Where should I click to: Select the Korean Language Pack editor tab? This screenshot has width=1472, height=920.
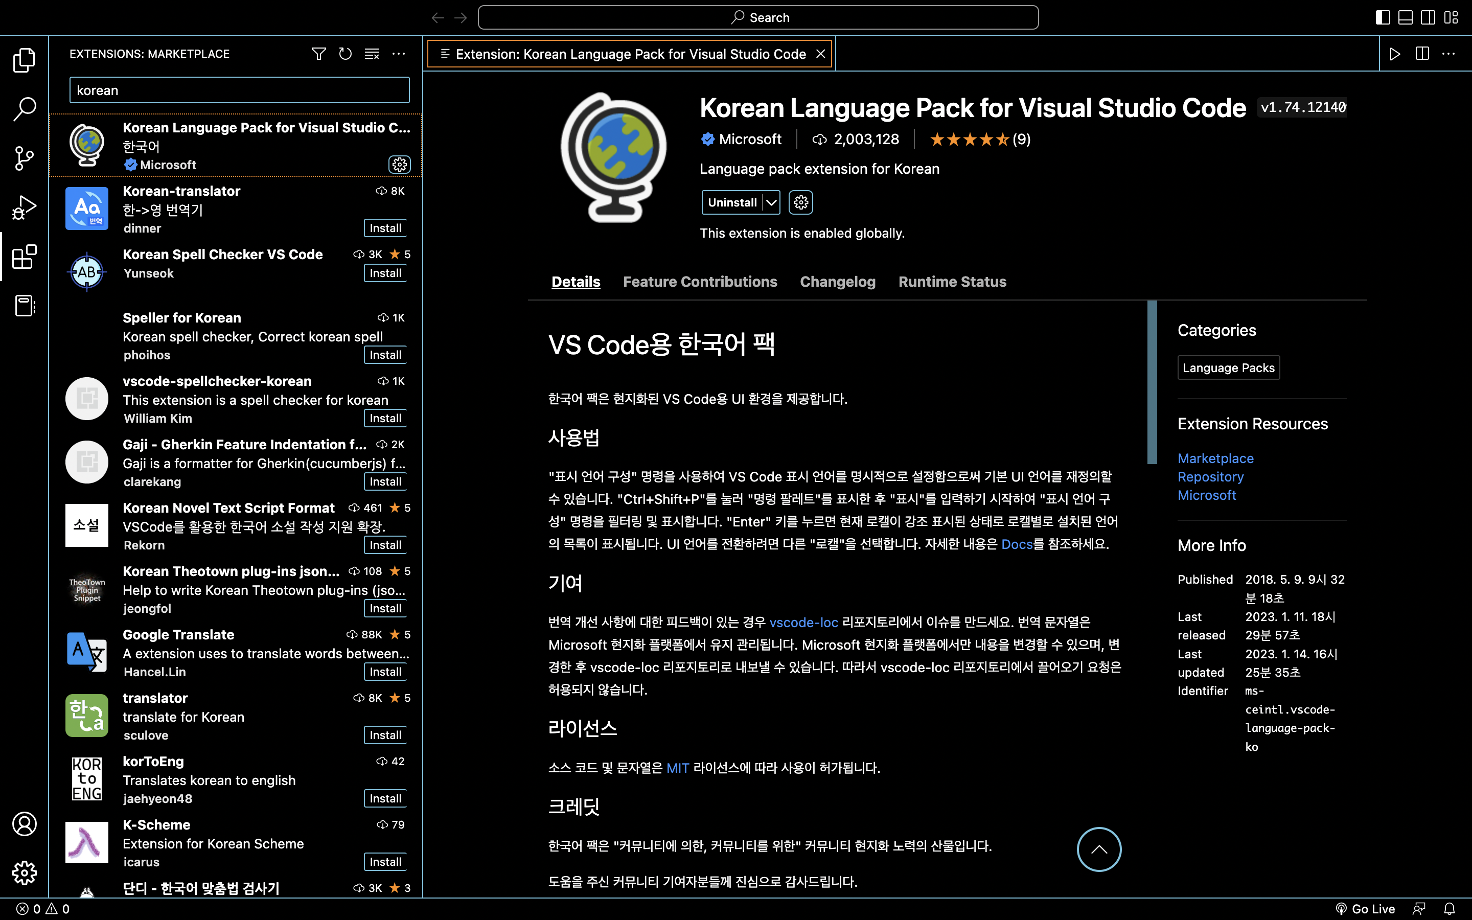click(630, 54)
